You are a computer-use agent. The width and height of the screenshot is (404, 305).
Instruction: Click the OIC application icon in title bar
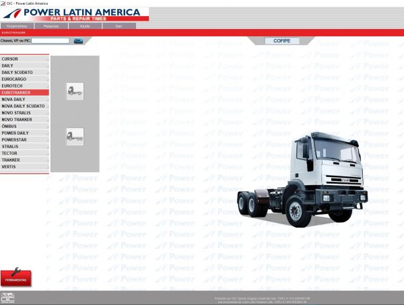tap(3, 3)
